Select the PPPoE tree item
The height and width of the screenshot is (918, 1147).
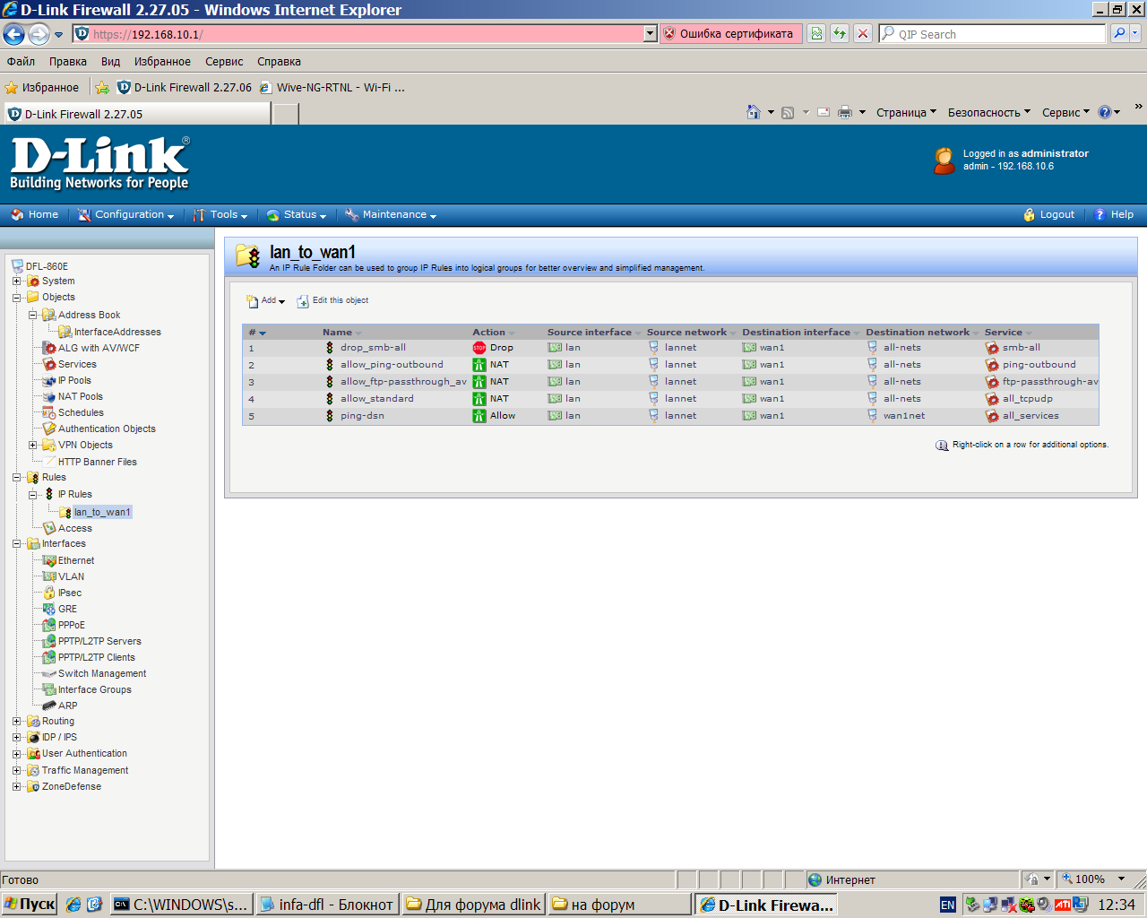[x=72, y=626]
